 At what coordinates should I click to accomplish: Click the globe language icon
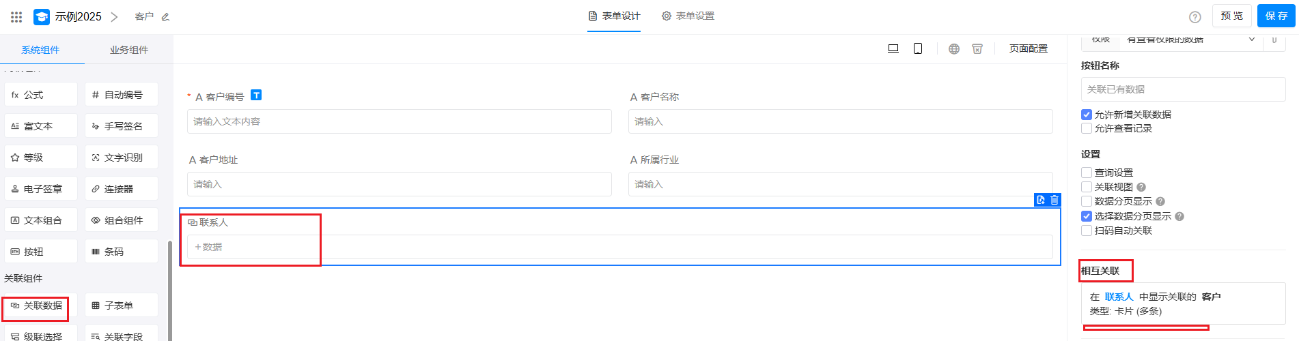[x=954, y=48]
